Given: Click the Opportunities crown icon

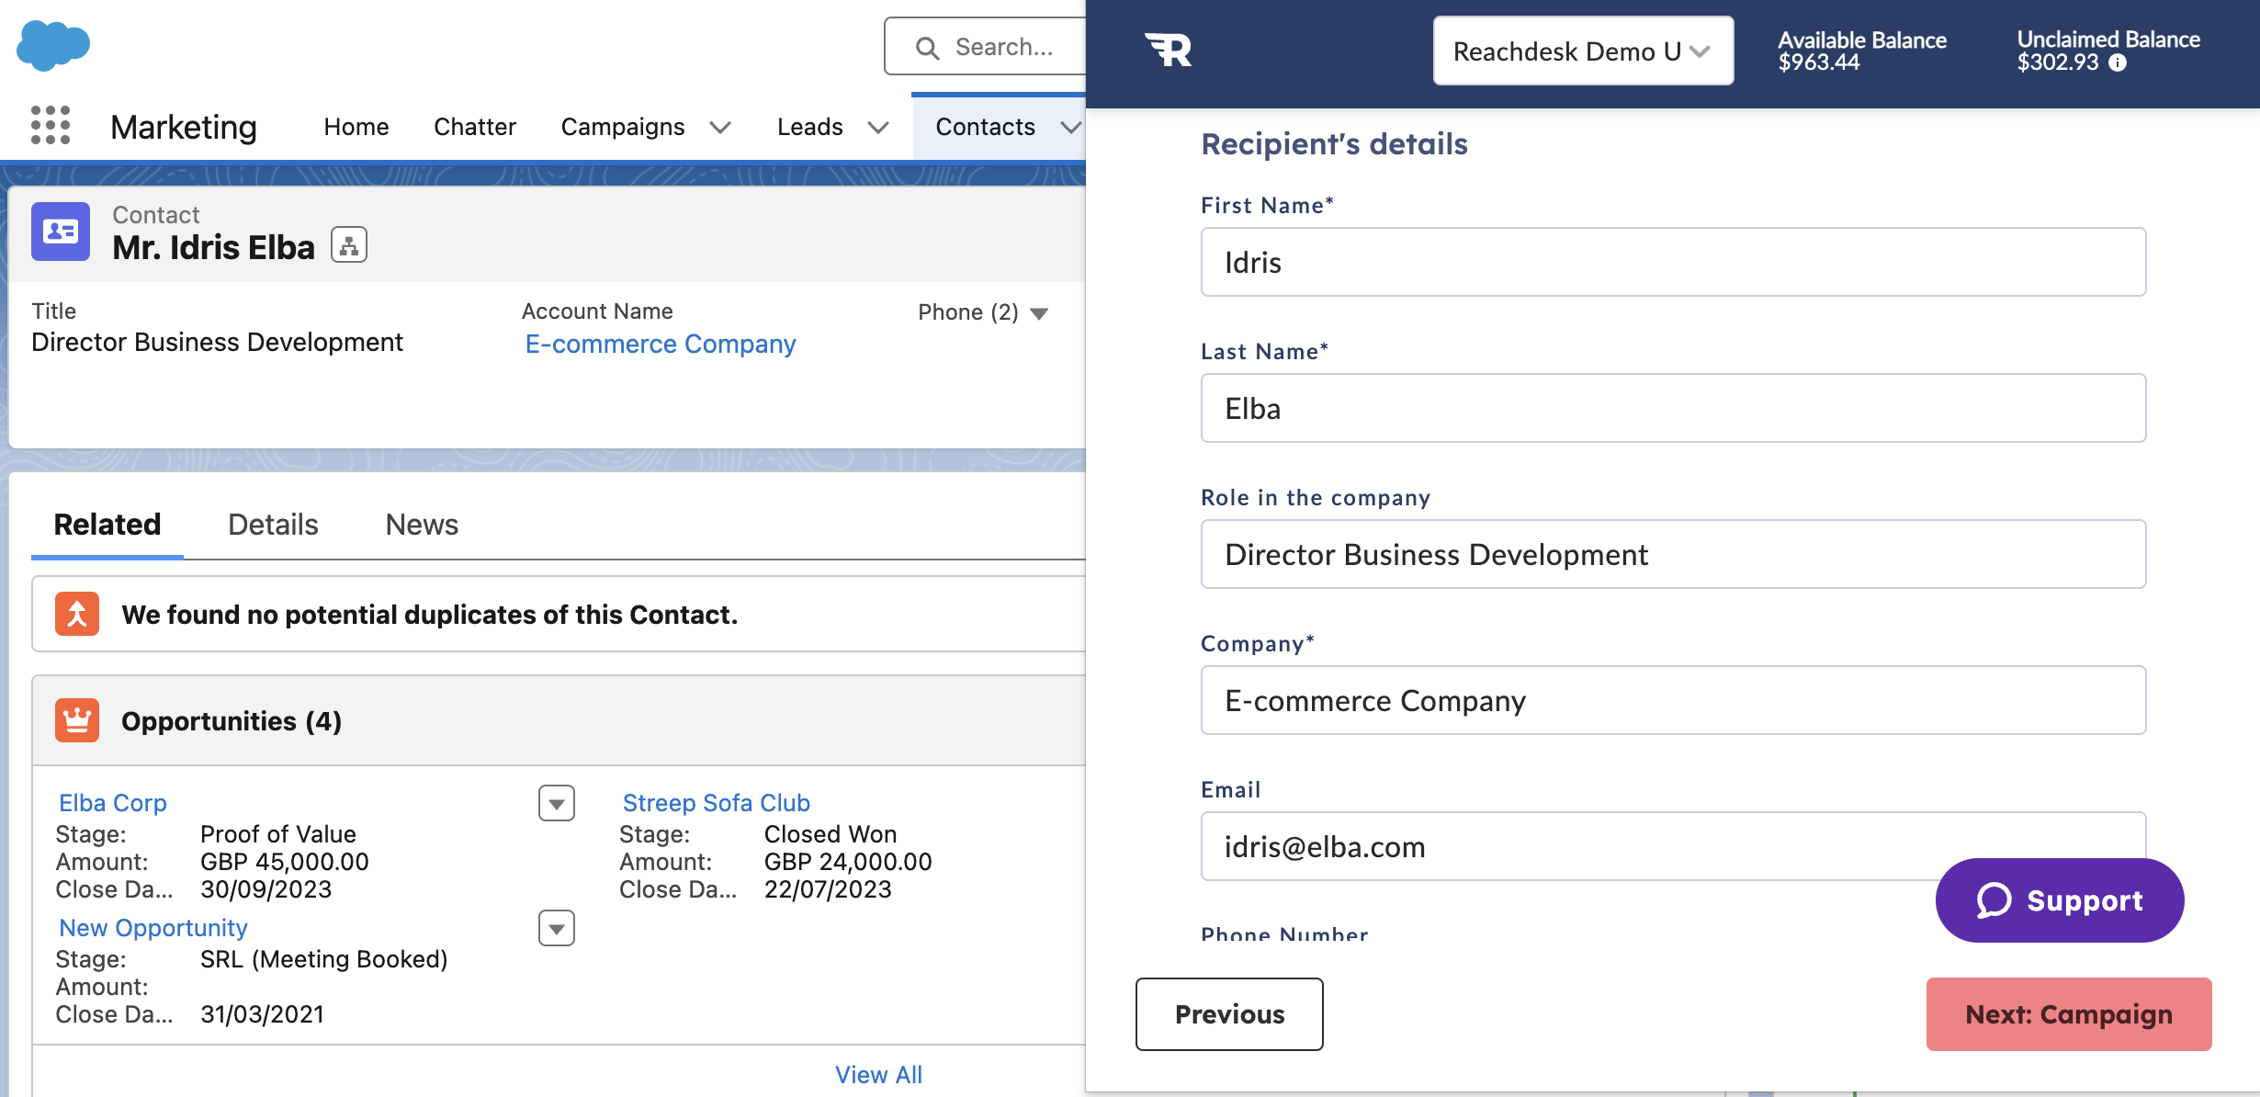Looking at the screenshot, I should coord(77,720).
